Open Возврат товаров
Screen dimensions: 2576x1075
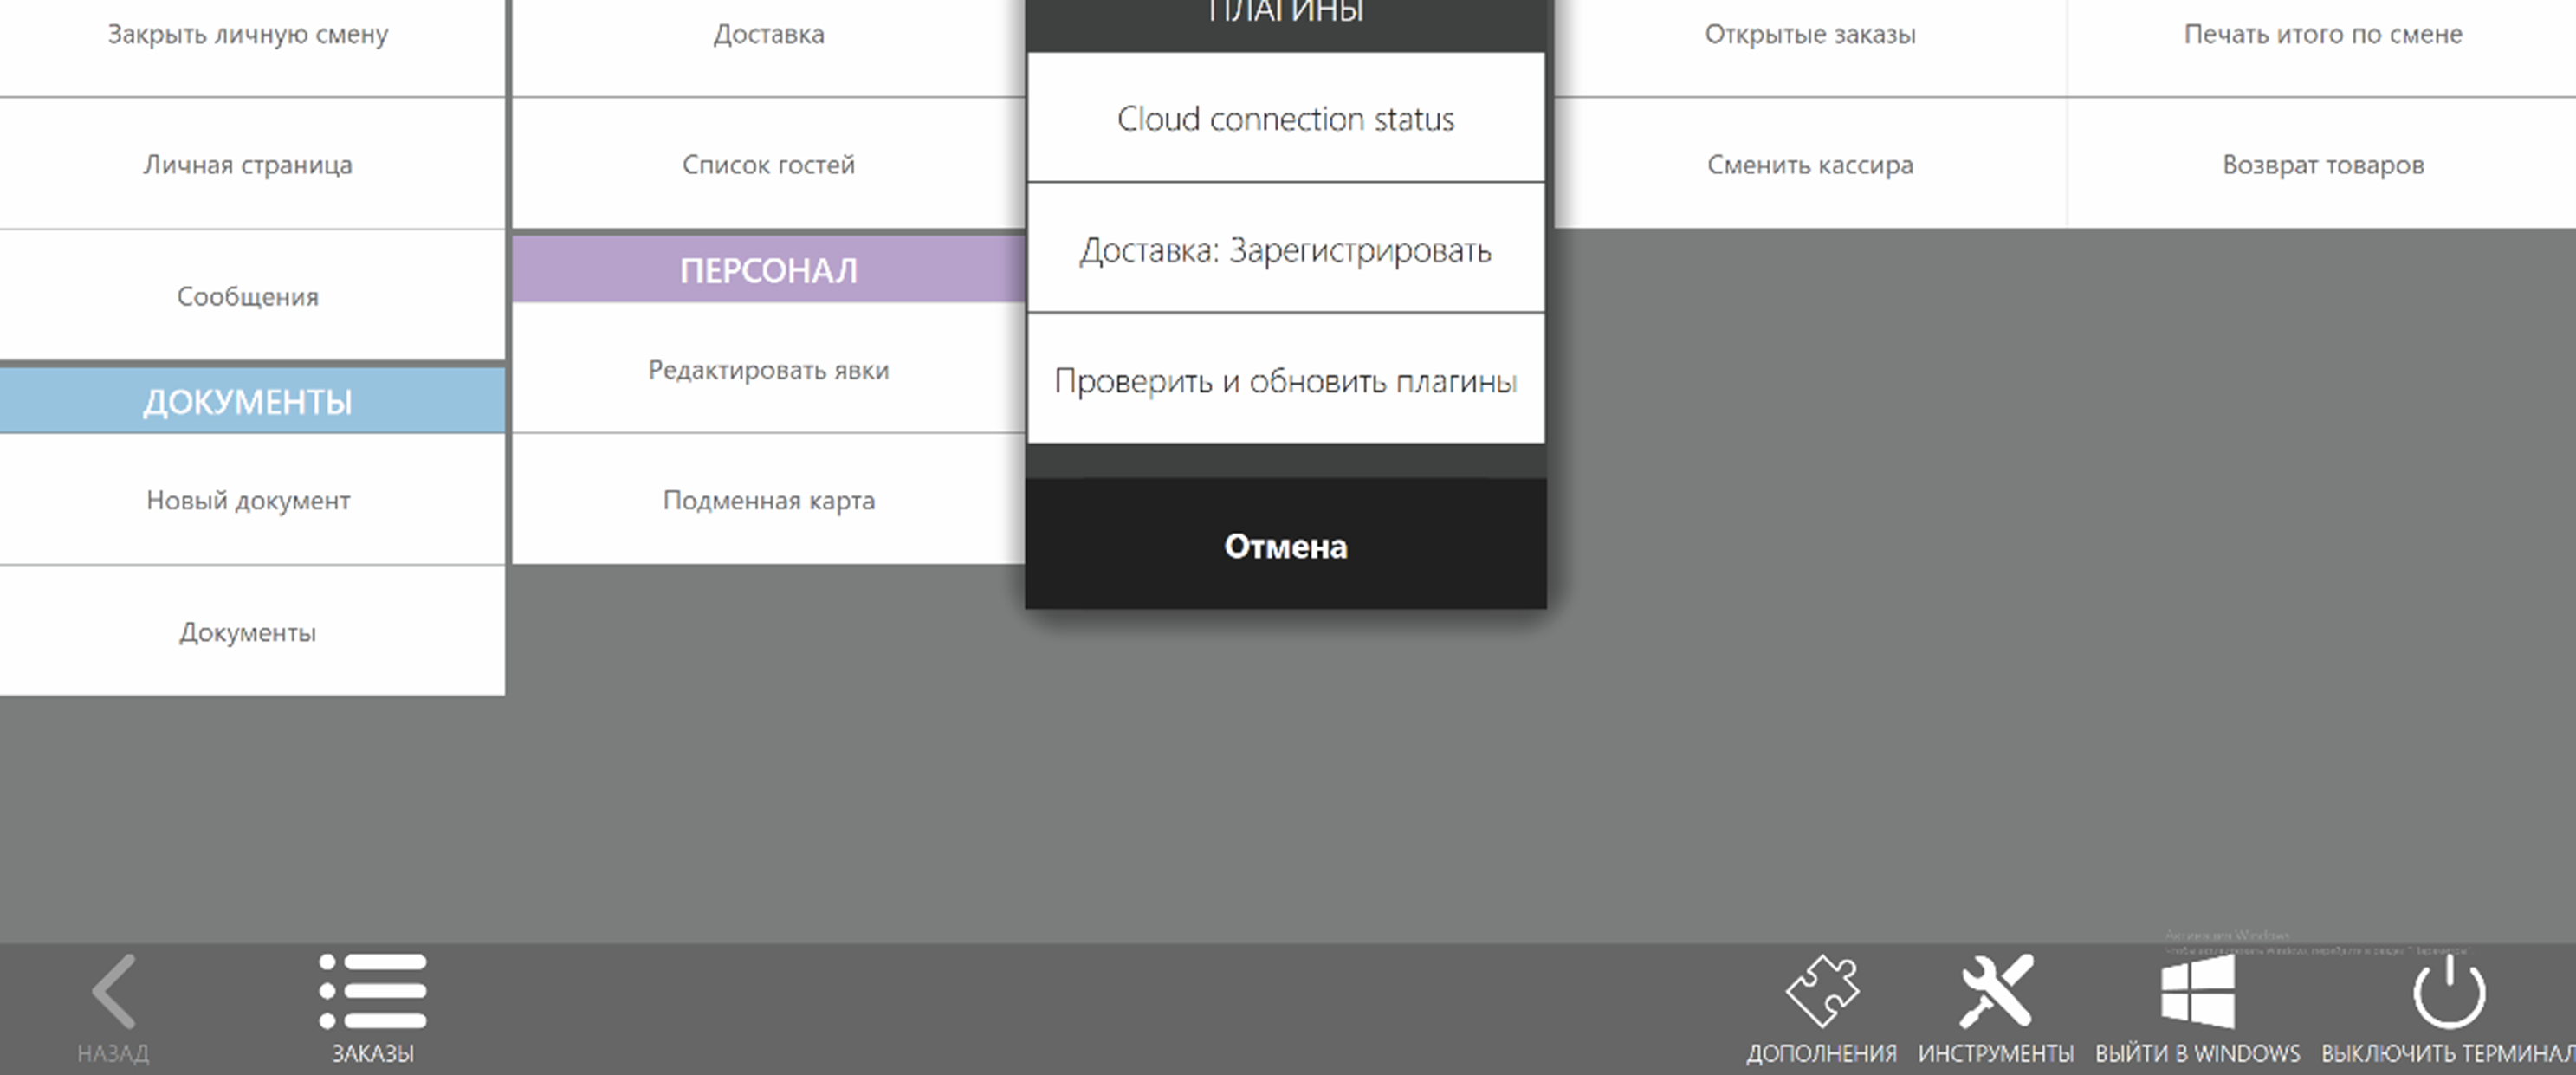(2322, 165)
